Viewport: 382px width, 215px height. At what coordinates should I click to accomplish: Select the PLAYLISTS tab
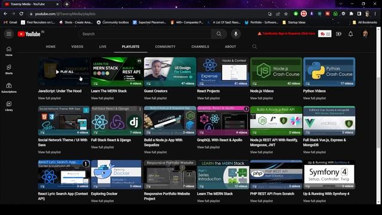coord(131,47)
